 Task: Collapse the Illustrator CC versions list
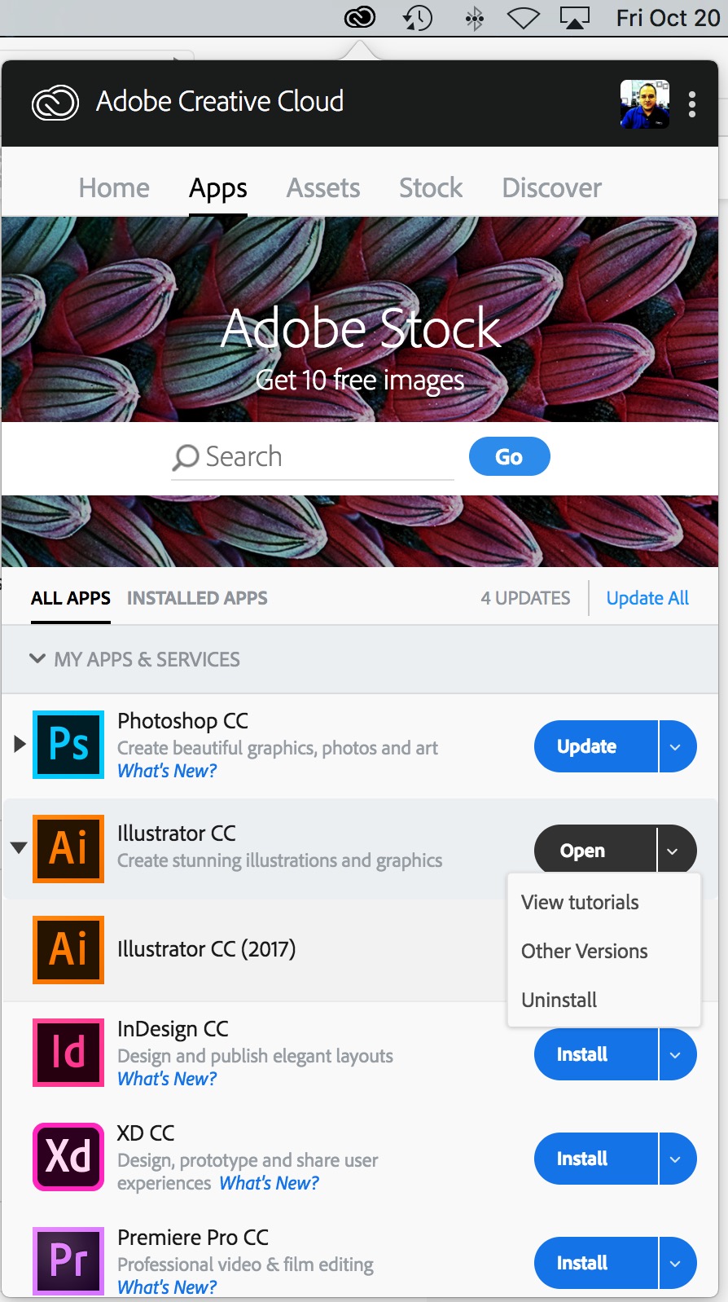[x=19, y=848]
